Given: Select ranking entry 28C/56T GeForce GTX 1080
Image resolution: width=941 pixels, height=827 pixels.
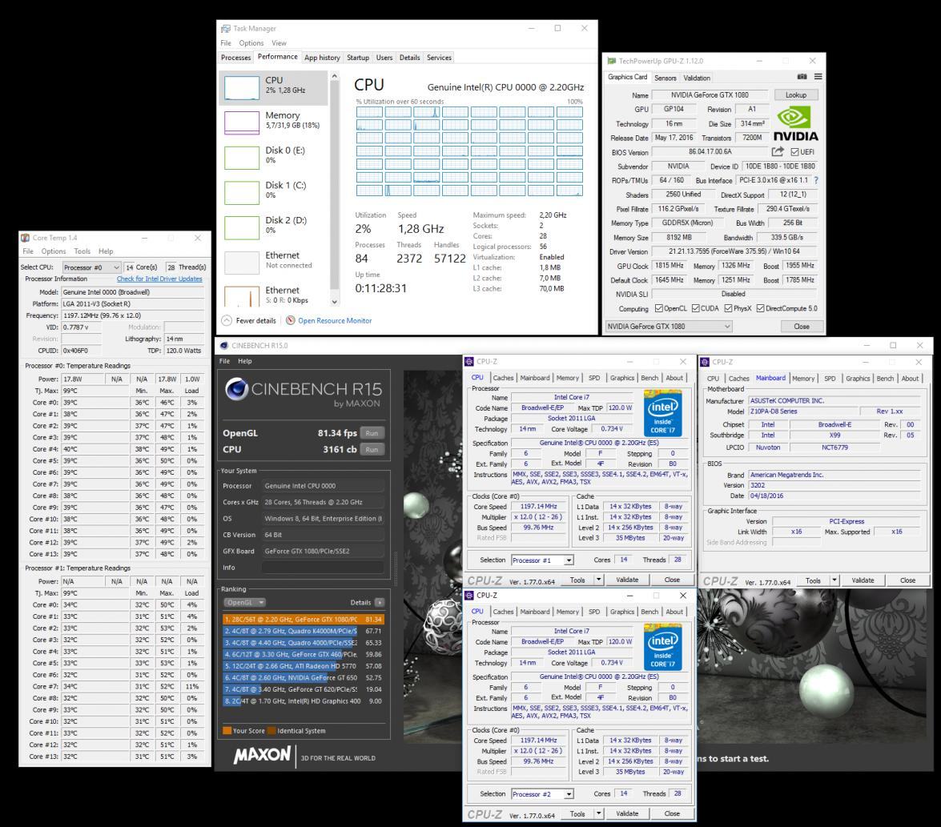Looking at the screenshot, I should click(303, 619).
